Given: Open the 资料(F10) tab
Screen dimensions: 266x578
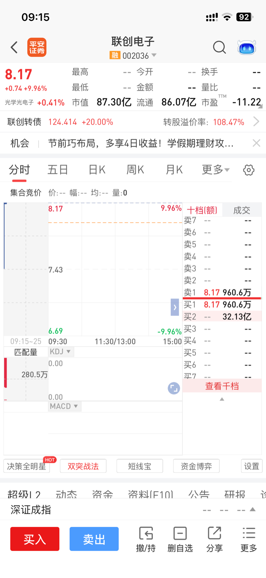Looking at the screenshot, I should [x=151, y=494].
